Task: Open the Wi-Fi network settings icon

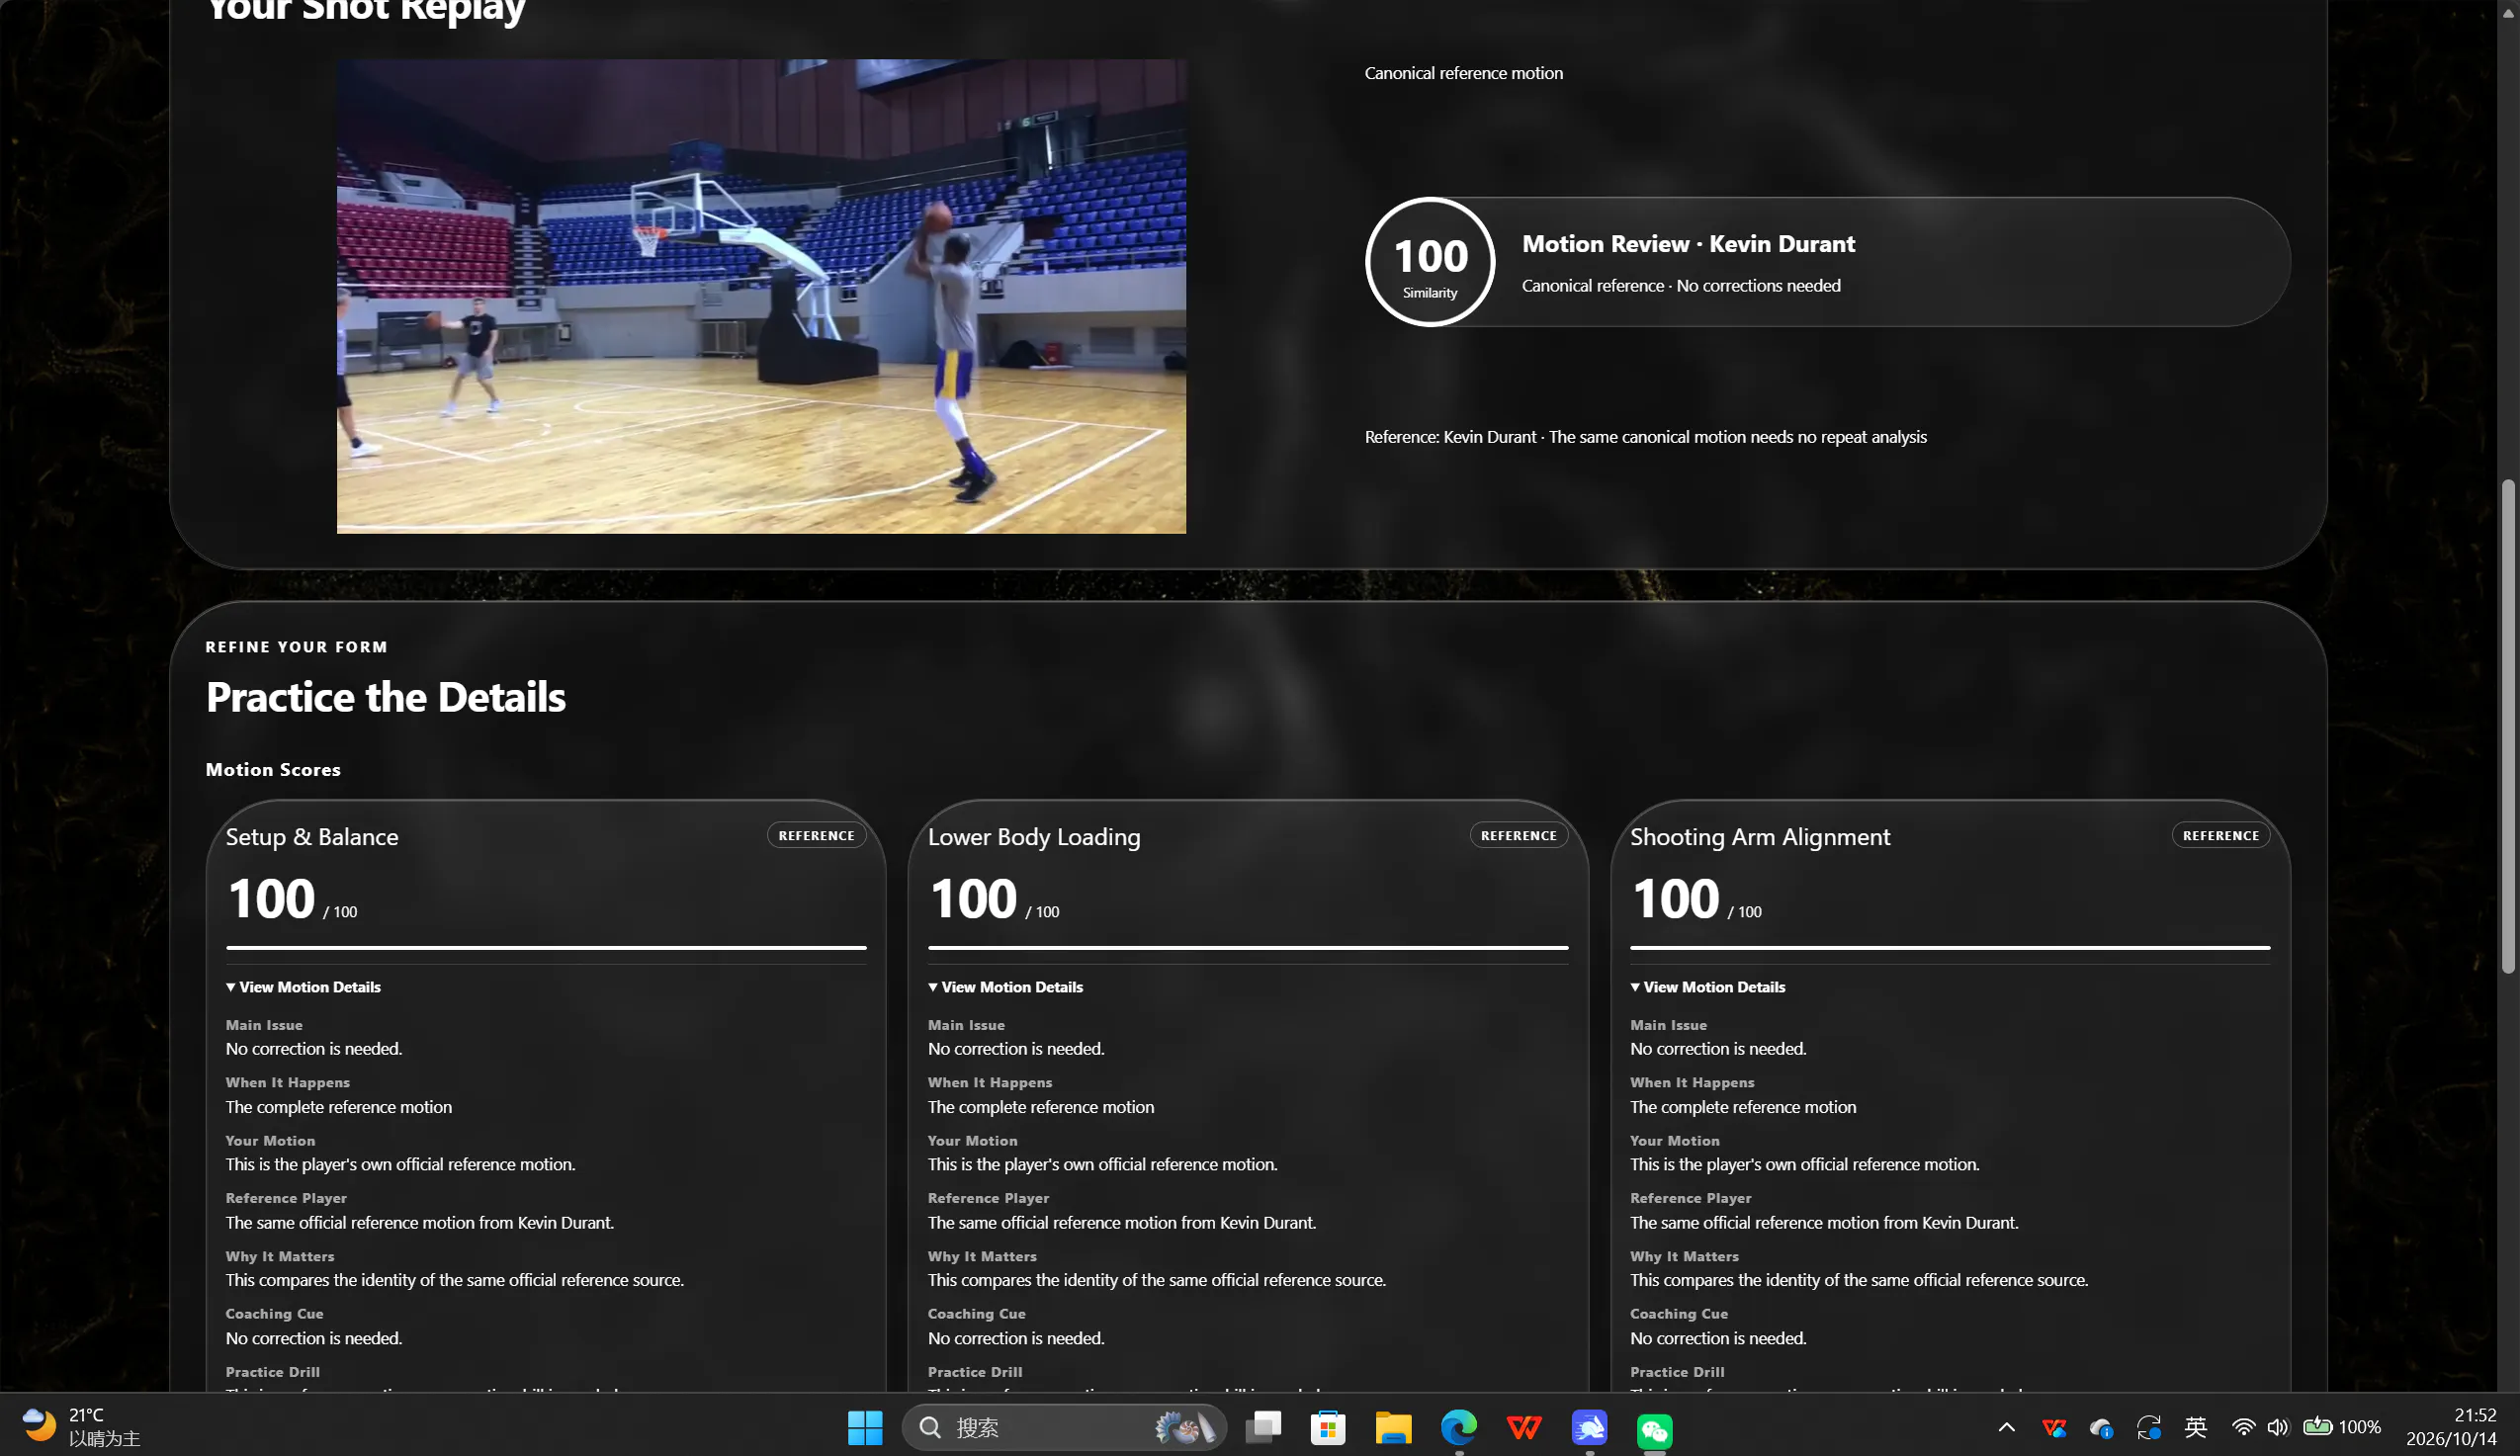Action: tap(2243, 1427)
